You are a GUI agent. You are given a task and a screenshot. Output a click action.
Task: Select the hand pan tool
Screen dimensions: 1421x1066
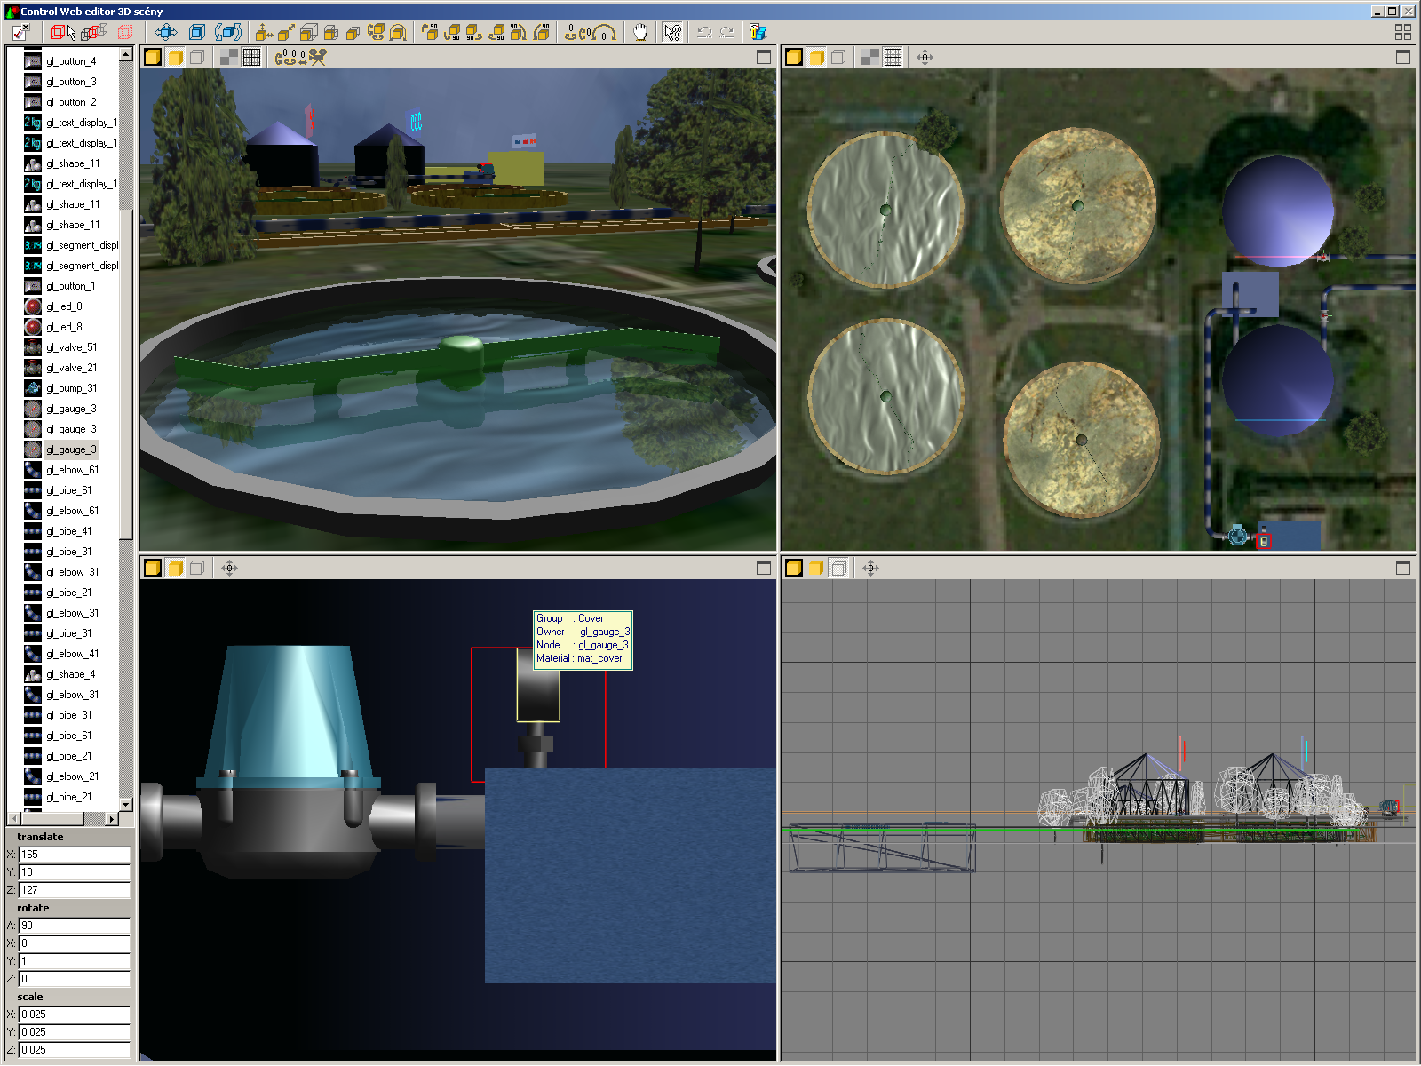(640, 33)
